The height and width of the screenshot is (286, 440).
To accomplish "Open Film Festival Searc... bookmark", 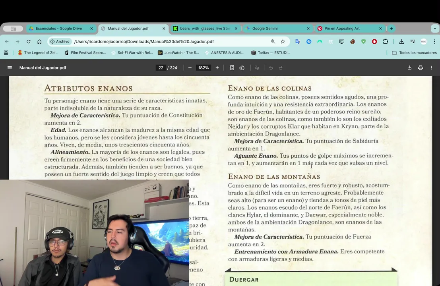I will (x=85, y=53).
